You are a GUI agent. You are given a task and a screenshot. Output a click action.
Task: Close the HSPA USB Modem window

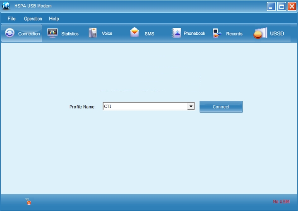tap(292, 7)
